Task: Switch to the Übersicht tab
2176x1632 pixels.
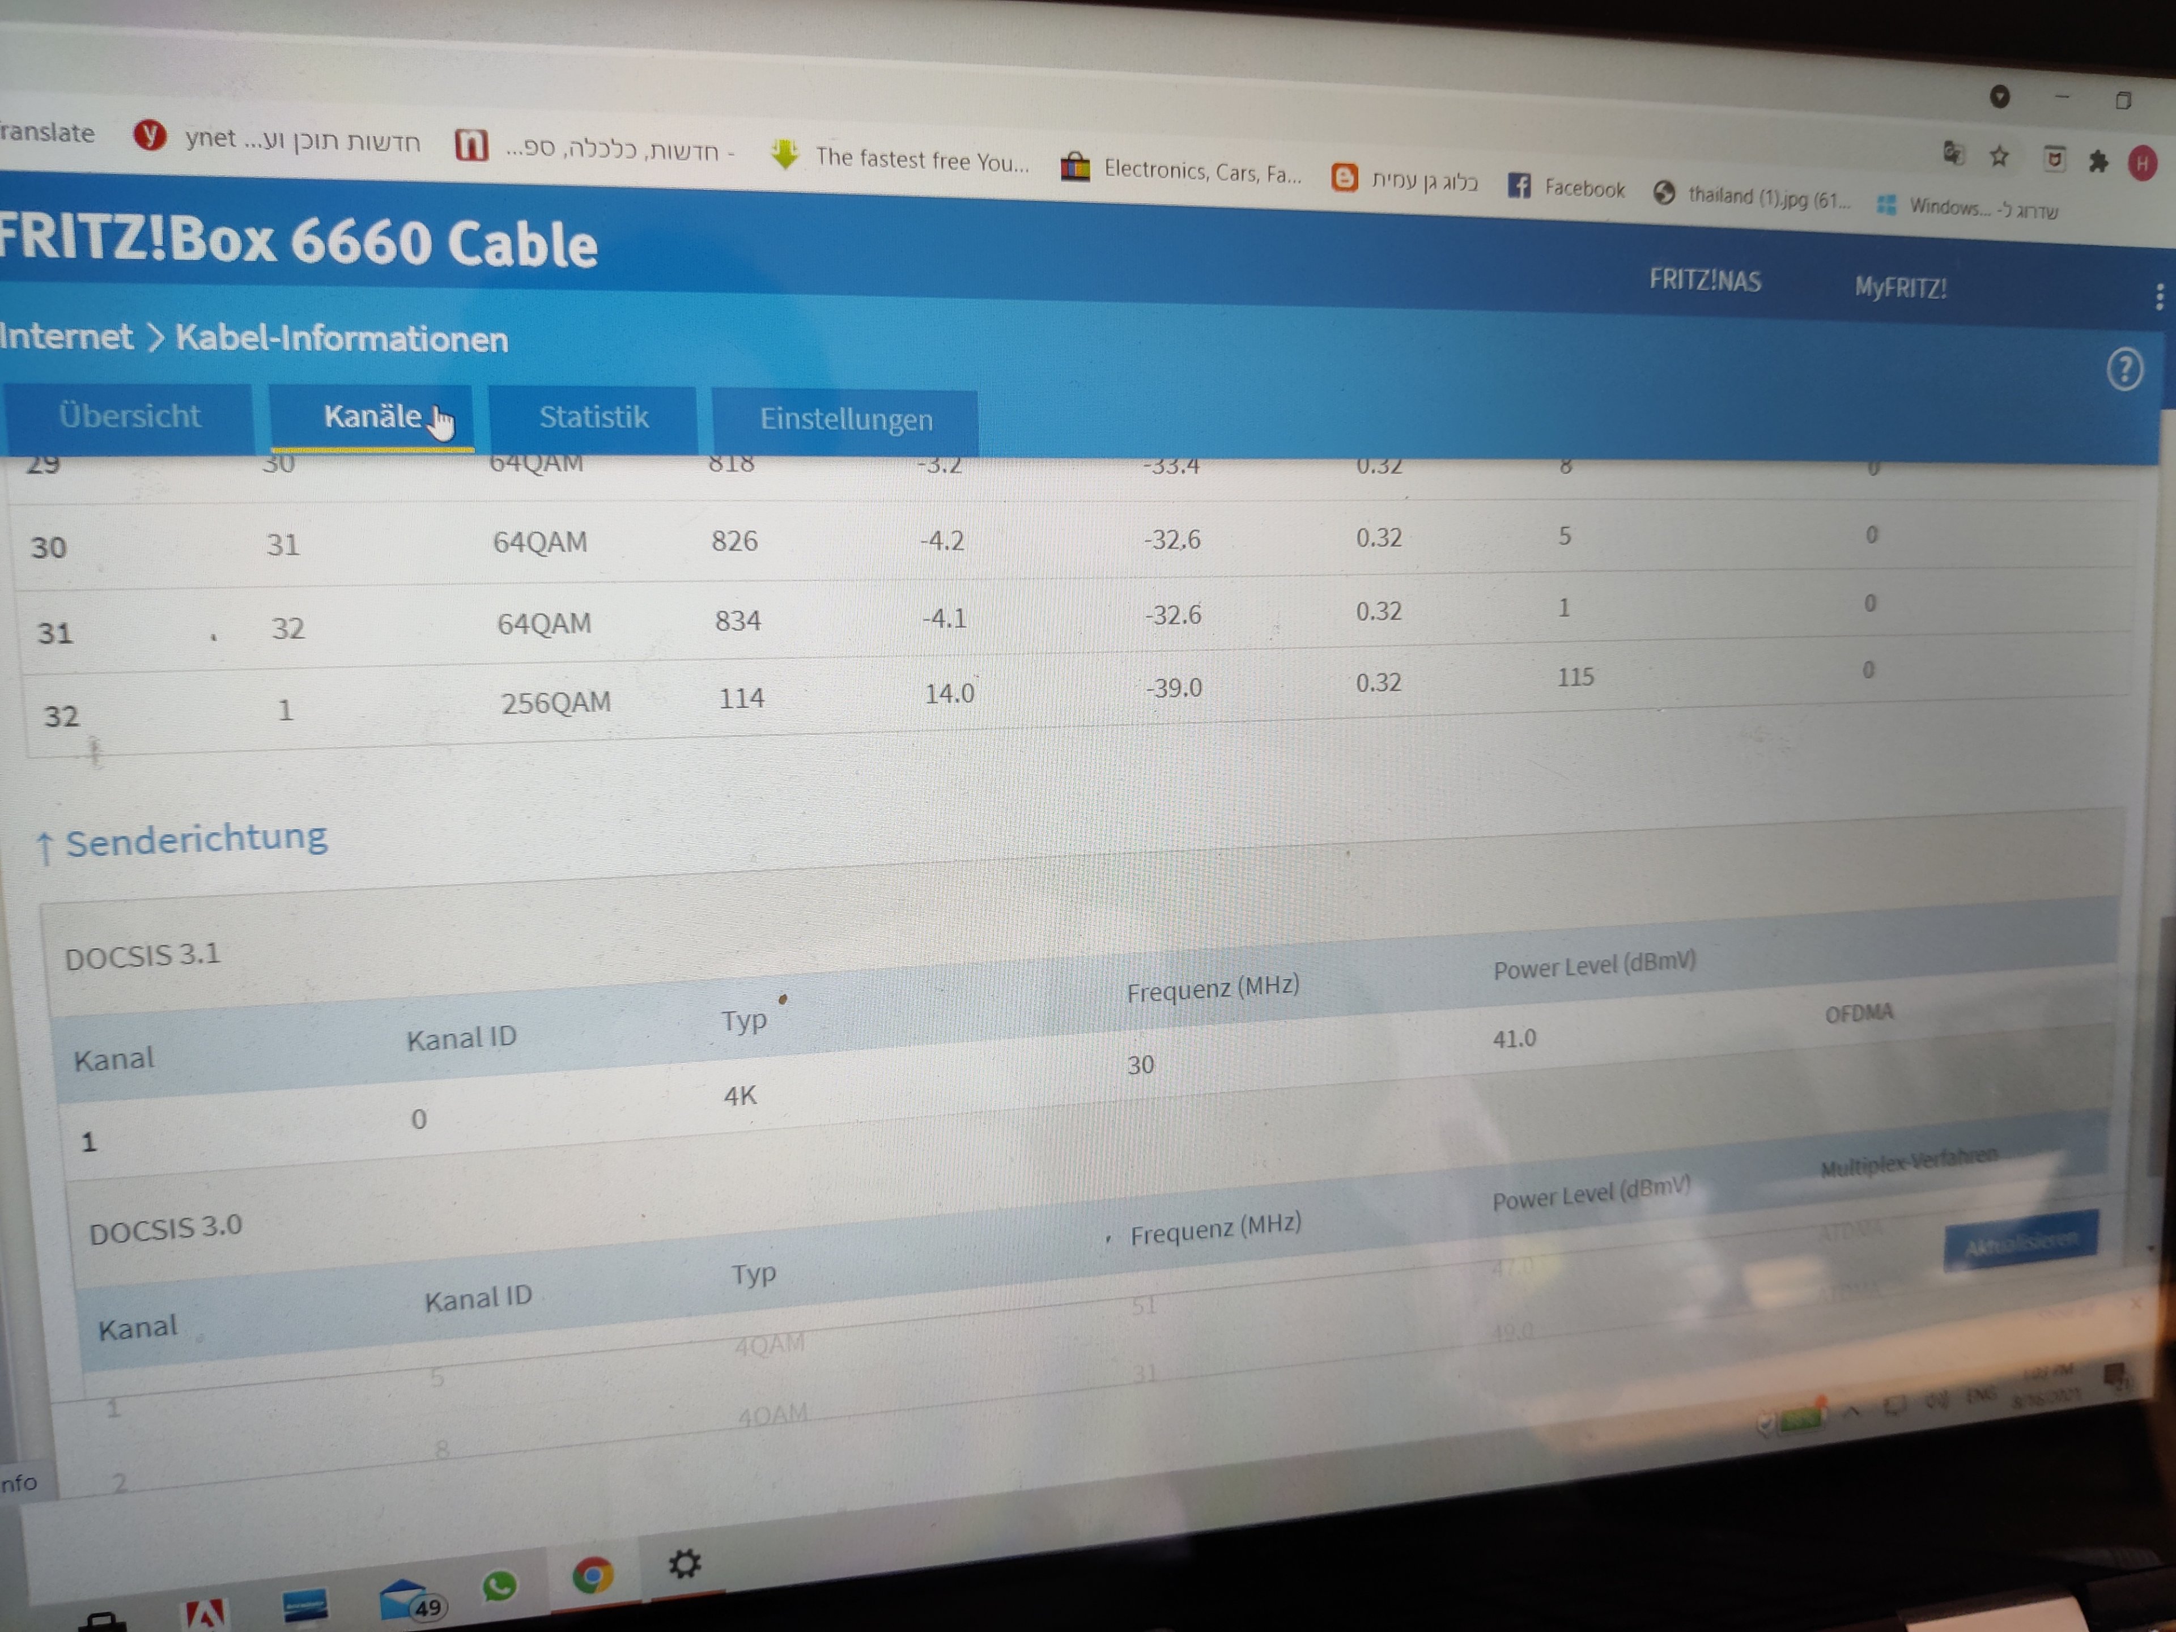Action: [129, 416]
